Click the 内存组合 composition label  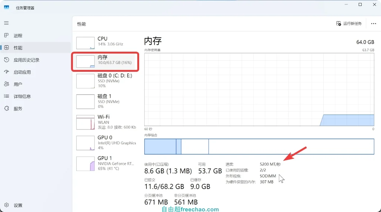tap(151, 135)
